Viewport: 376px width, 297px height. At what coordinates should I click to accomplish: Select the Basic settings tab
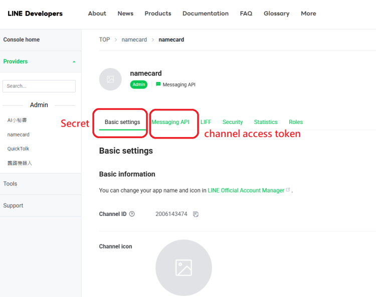click(122, 122)
